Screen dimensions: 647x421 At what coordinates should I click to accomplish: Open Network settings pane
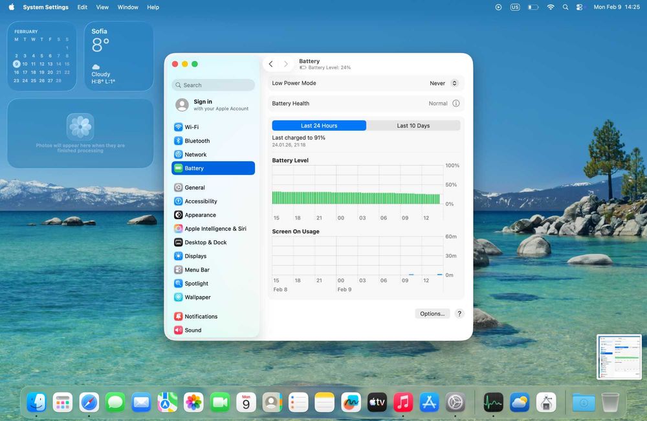(213, 155)
